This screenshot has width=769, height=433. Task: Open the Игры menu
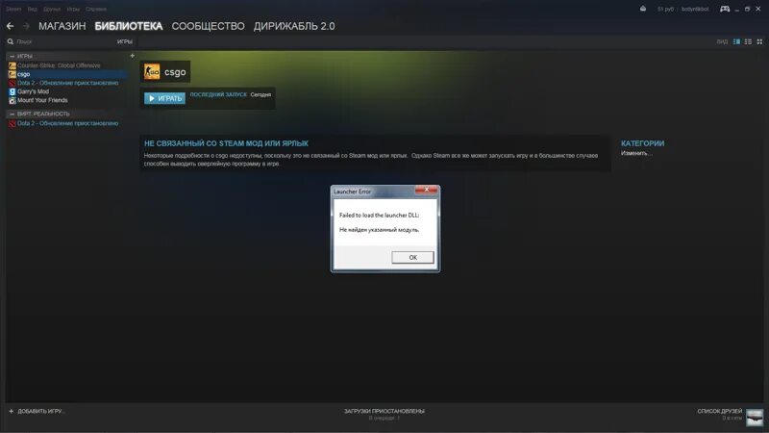(73, 9)
